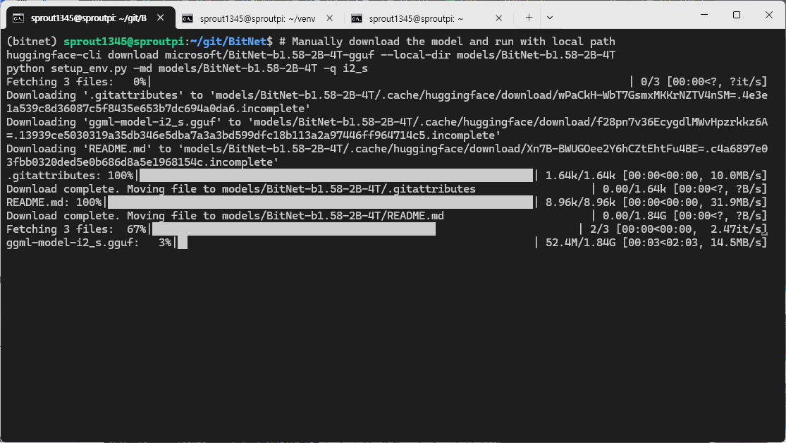The width and height of the screenshot is (786, 443).
Task: Click the 0.00/1.64k transfer stats
Action: click(684, 189)
